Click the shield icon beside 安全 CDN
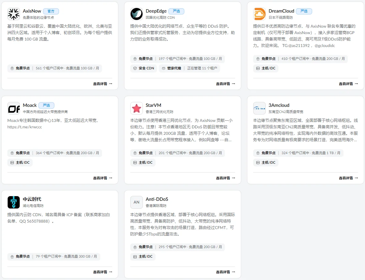365x280 pixels. pyautogui.click(x=135, y=68)
